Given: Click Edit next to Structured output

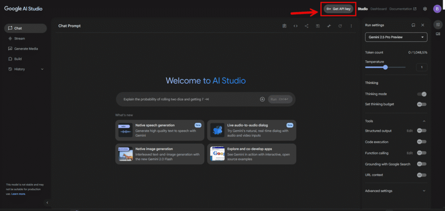Looking at the screenshot, I should click(x=409, y=131).
